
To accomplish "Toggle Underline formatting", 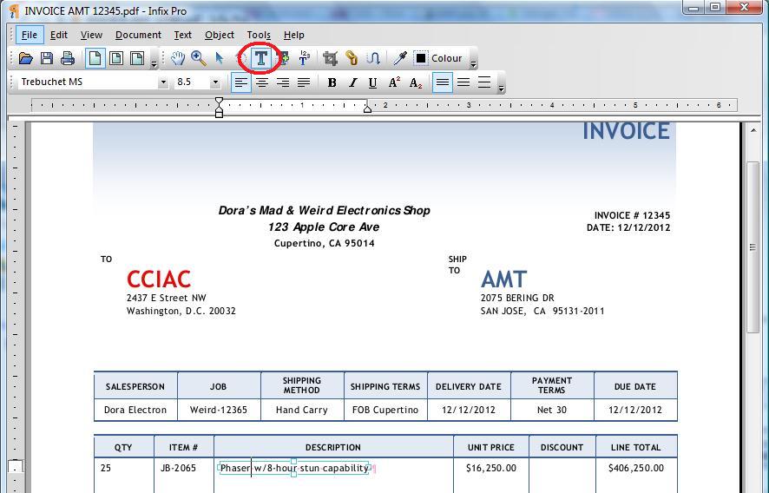I will tap(372, 82).
